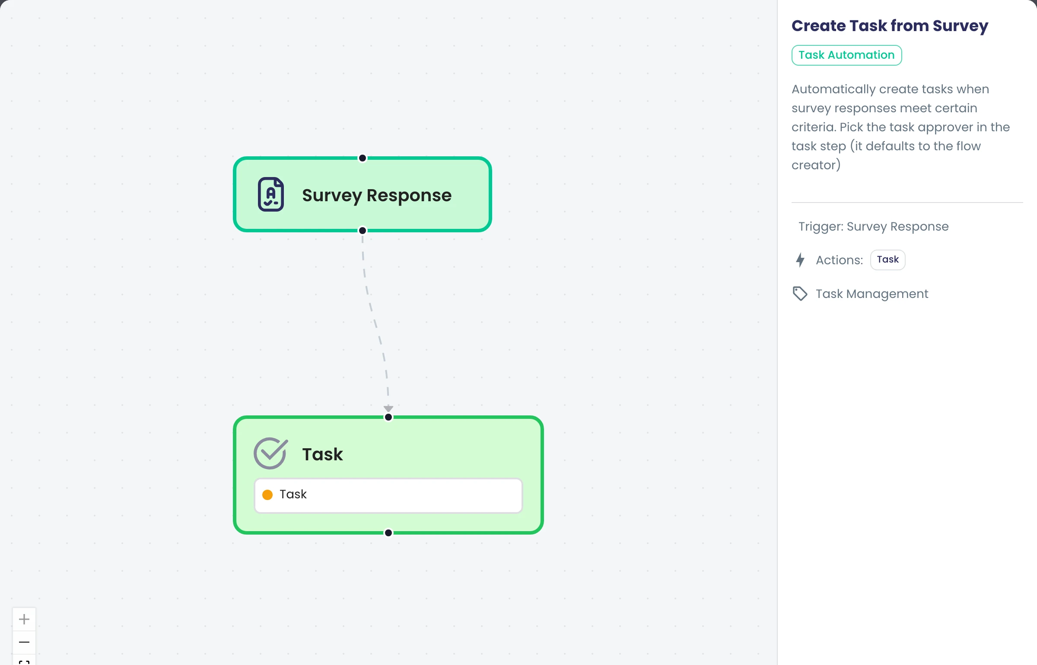Screen dimensions: 1037x665
Task: Select the top connector of Survey Response
Action: tap(363, 158)
